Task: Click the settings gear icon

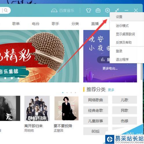Action: pyautogui.click(x=107, y=10)
